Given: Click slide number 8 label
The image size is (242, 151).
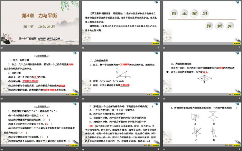Looking at the screenshot, I should pos(158,149).
